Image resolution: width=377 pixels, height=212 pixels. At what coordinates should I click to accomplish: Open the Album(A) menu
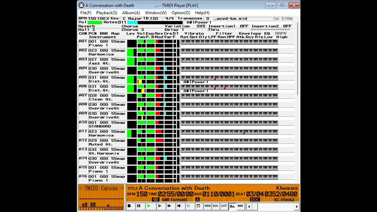[x=131, y=13]
